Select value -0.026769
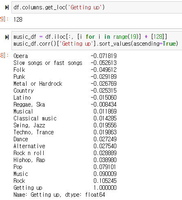 104,84
